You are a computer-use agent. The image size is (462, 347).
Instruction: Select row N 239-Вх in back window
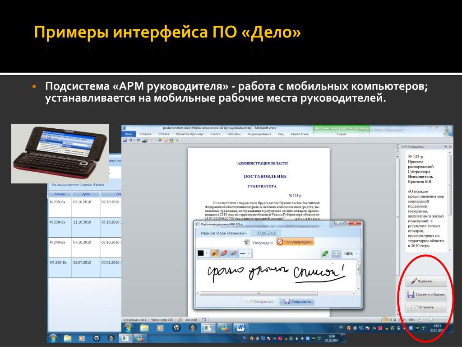tap(85, 207)
